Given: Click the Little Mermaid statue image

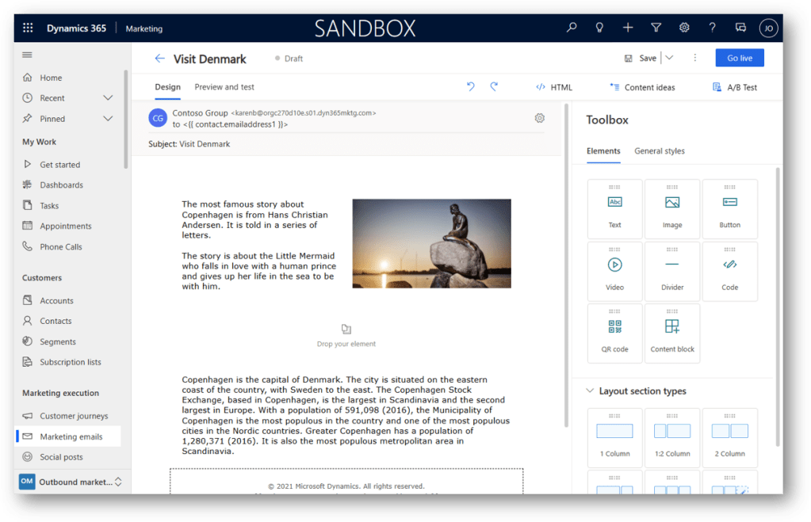Looking at the screenshot, I should click(431, 243).
